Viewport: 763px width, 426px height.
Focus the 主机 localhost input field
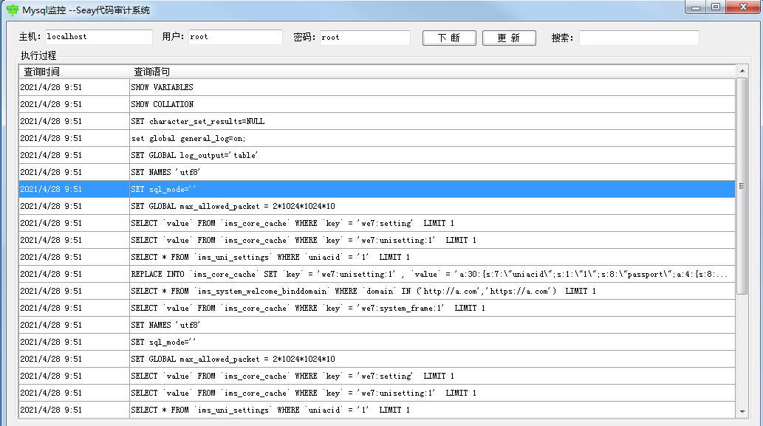tap(99, 37)
